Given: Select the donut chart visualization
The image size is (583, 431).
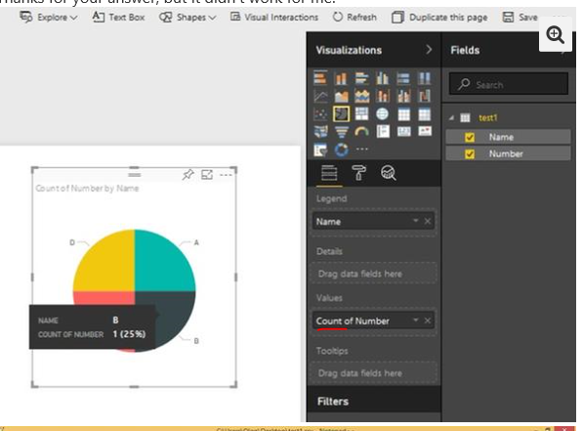Looking at the screenshot, I should 341,150.
